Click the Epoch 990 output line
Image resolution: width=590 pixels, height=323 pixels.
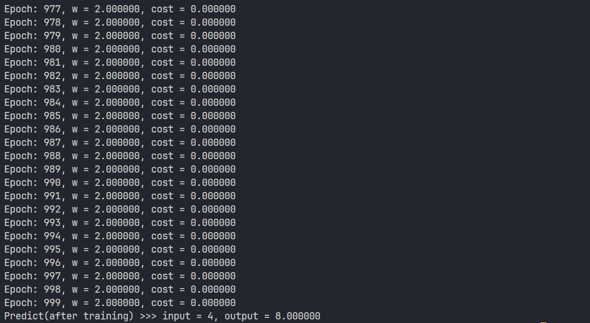[120, 183]
